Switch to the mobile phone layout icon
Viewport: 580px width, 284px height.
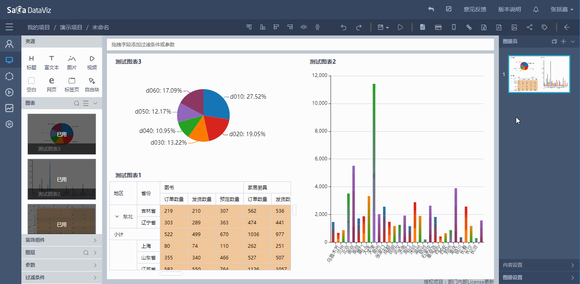[x=454, y=27]
